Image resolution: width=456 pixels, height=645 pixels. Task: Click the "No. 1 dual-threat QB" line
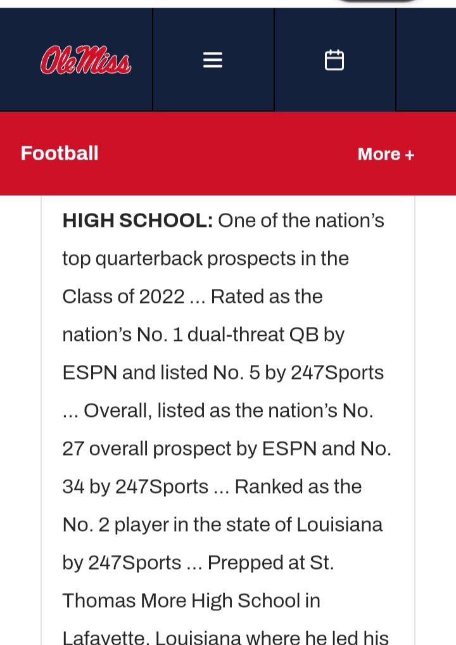[x=203, y=335]
